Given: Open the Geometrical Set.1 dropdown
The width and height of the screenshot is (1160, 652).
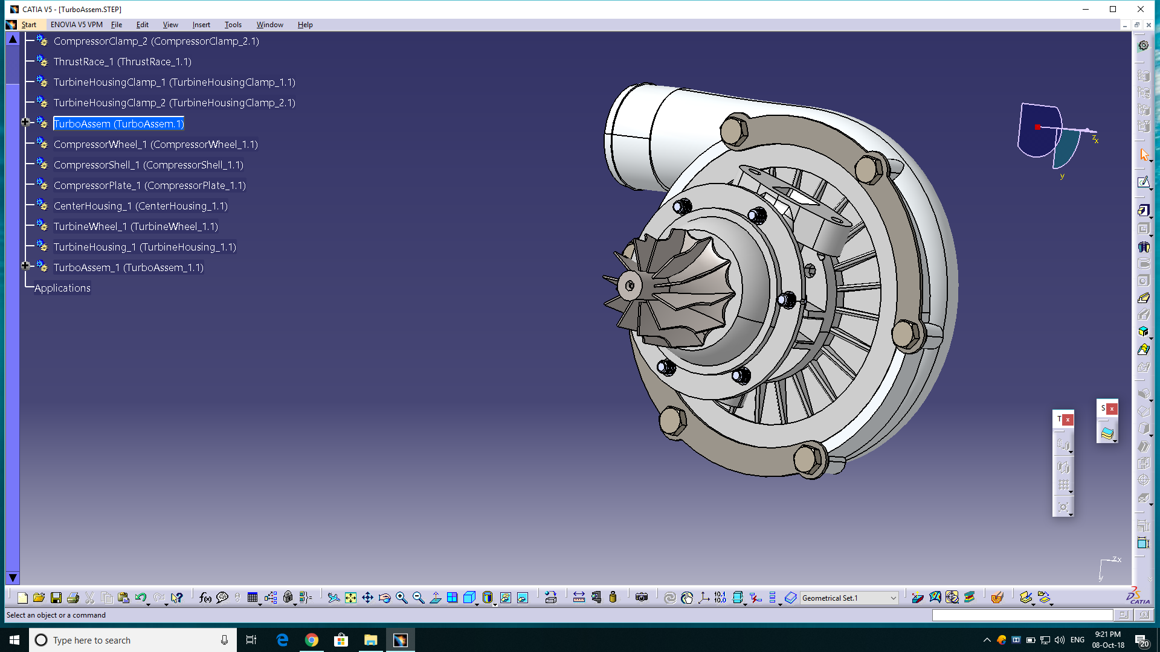Looking at the screenshot, I should pos(892,598).
